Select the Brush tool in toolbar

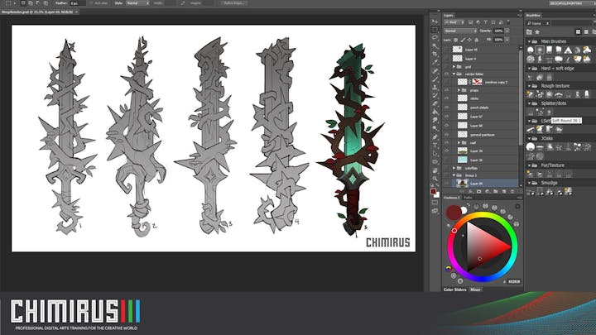[x=435, y=79]
